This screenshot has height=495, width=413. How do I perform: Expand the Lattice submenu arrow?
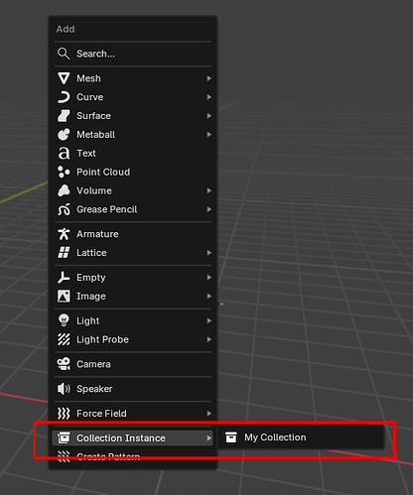coord(208,253)
